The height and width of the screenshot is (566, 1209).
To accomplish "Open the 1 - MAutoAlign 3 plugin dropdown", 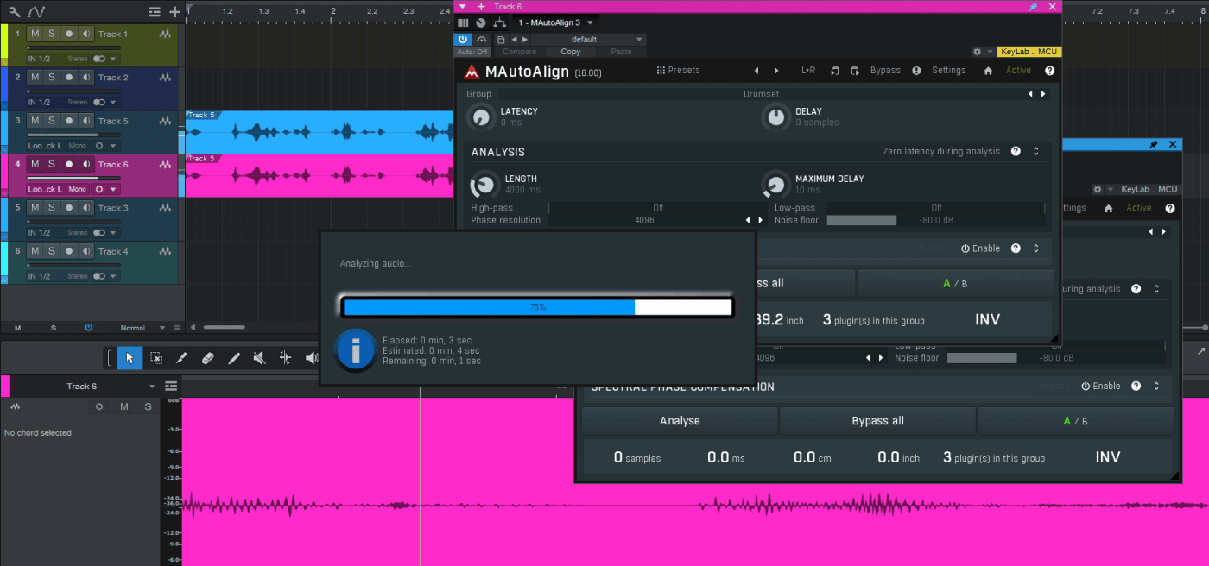I will (590, 22).
